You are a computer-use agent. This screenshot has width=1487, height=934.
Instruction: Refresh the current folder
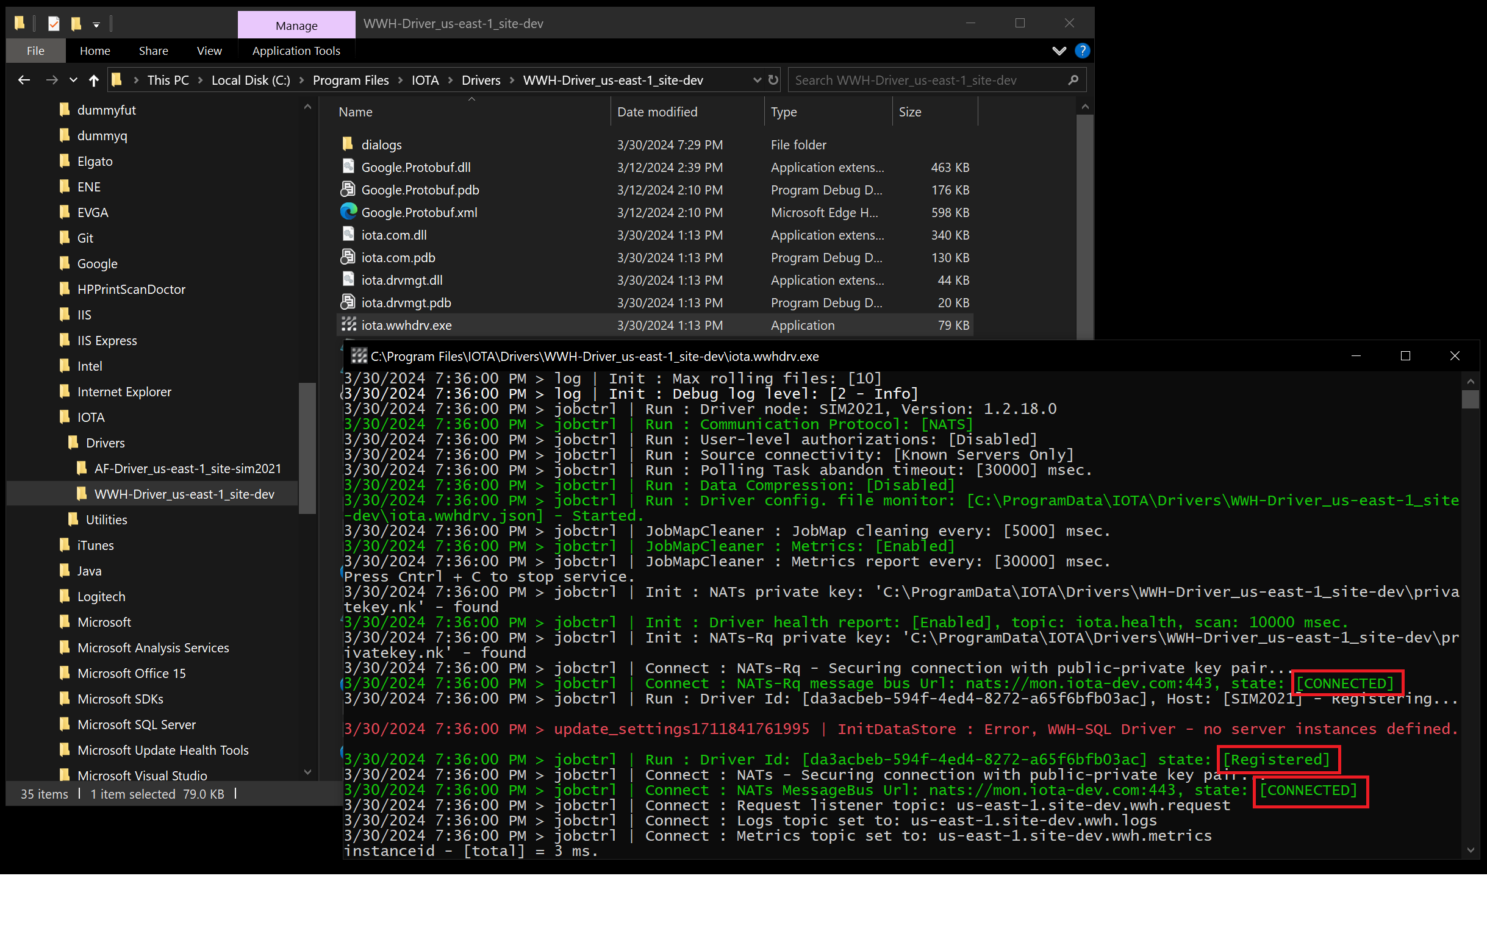click(773, 80)
